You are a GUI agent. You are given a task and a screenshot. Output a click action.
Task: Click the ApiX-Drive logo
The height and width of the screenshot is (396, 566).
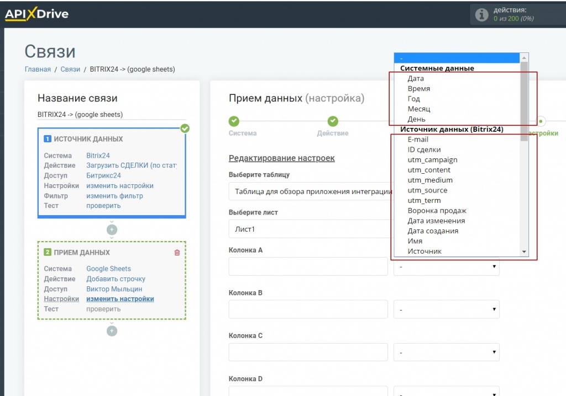coord(36,14)
